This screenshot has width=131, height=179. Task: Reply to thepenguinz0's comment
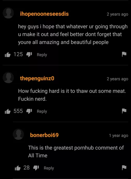click(x=42, y=111)
